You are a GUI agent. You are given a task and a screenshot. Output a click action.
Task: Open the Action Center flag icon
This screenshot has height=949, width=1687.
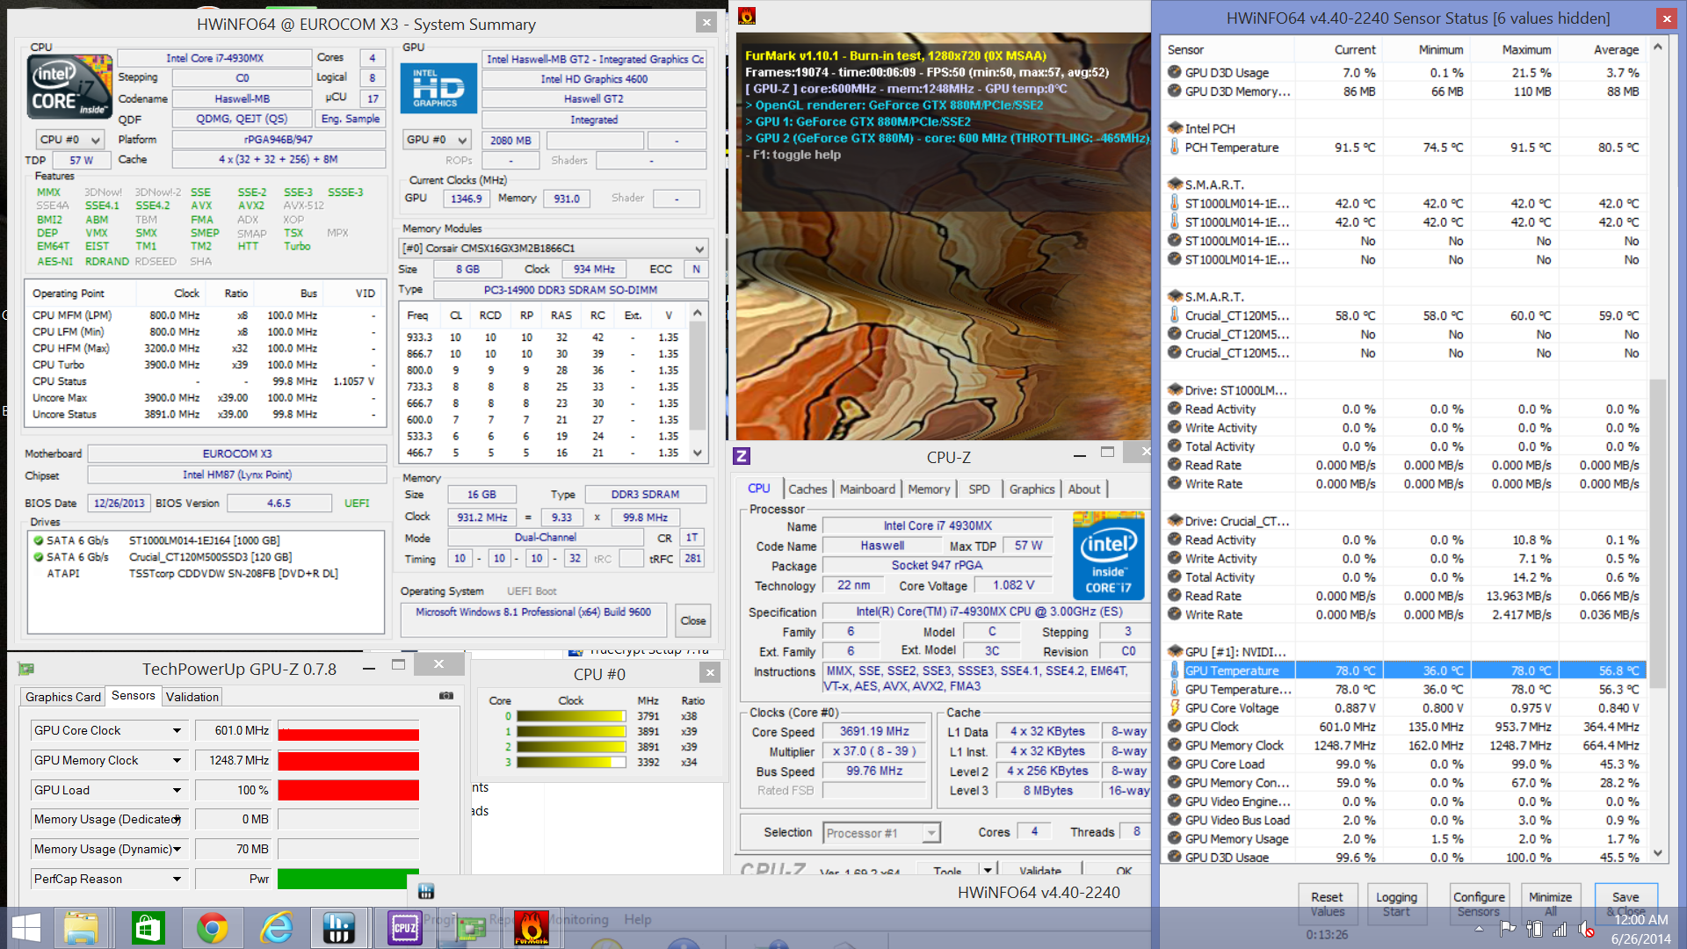point(1508,929)
